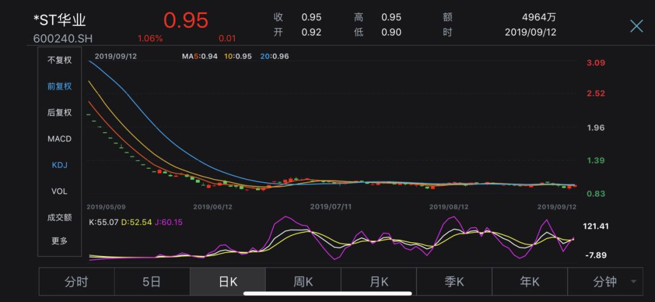
Task: Open the 分时 tab
Action: pyautogui.click(x=76, y=282)
